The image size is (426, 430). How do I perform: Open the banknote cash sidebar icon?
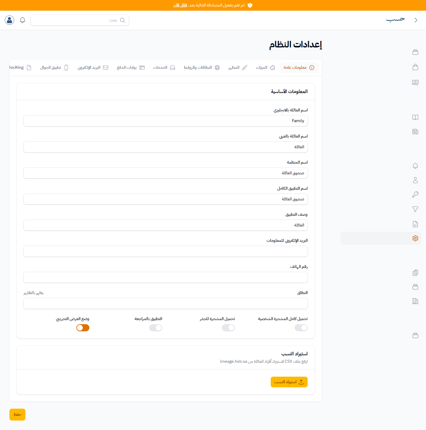pos(415,82)
